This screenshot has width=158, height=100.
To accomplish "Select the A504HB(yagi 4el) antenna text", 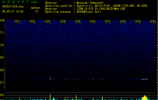I will (x=89, y=12).
